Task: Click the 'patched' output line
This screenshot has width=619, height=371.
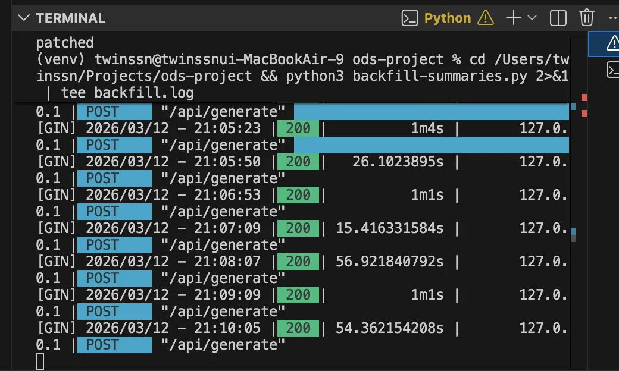Action: tap(65, 43)
